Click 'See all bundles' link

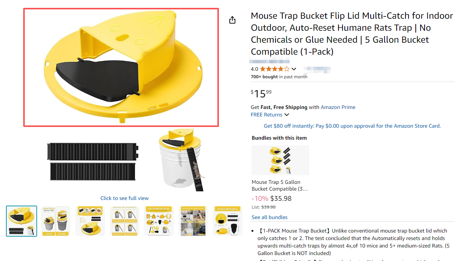pos(269,217)
